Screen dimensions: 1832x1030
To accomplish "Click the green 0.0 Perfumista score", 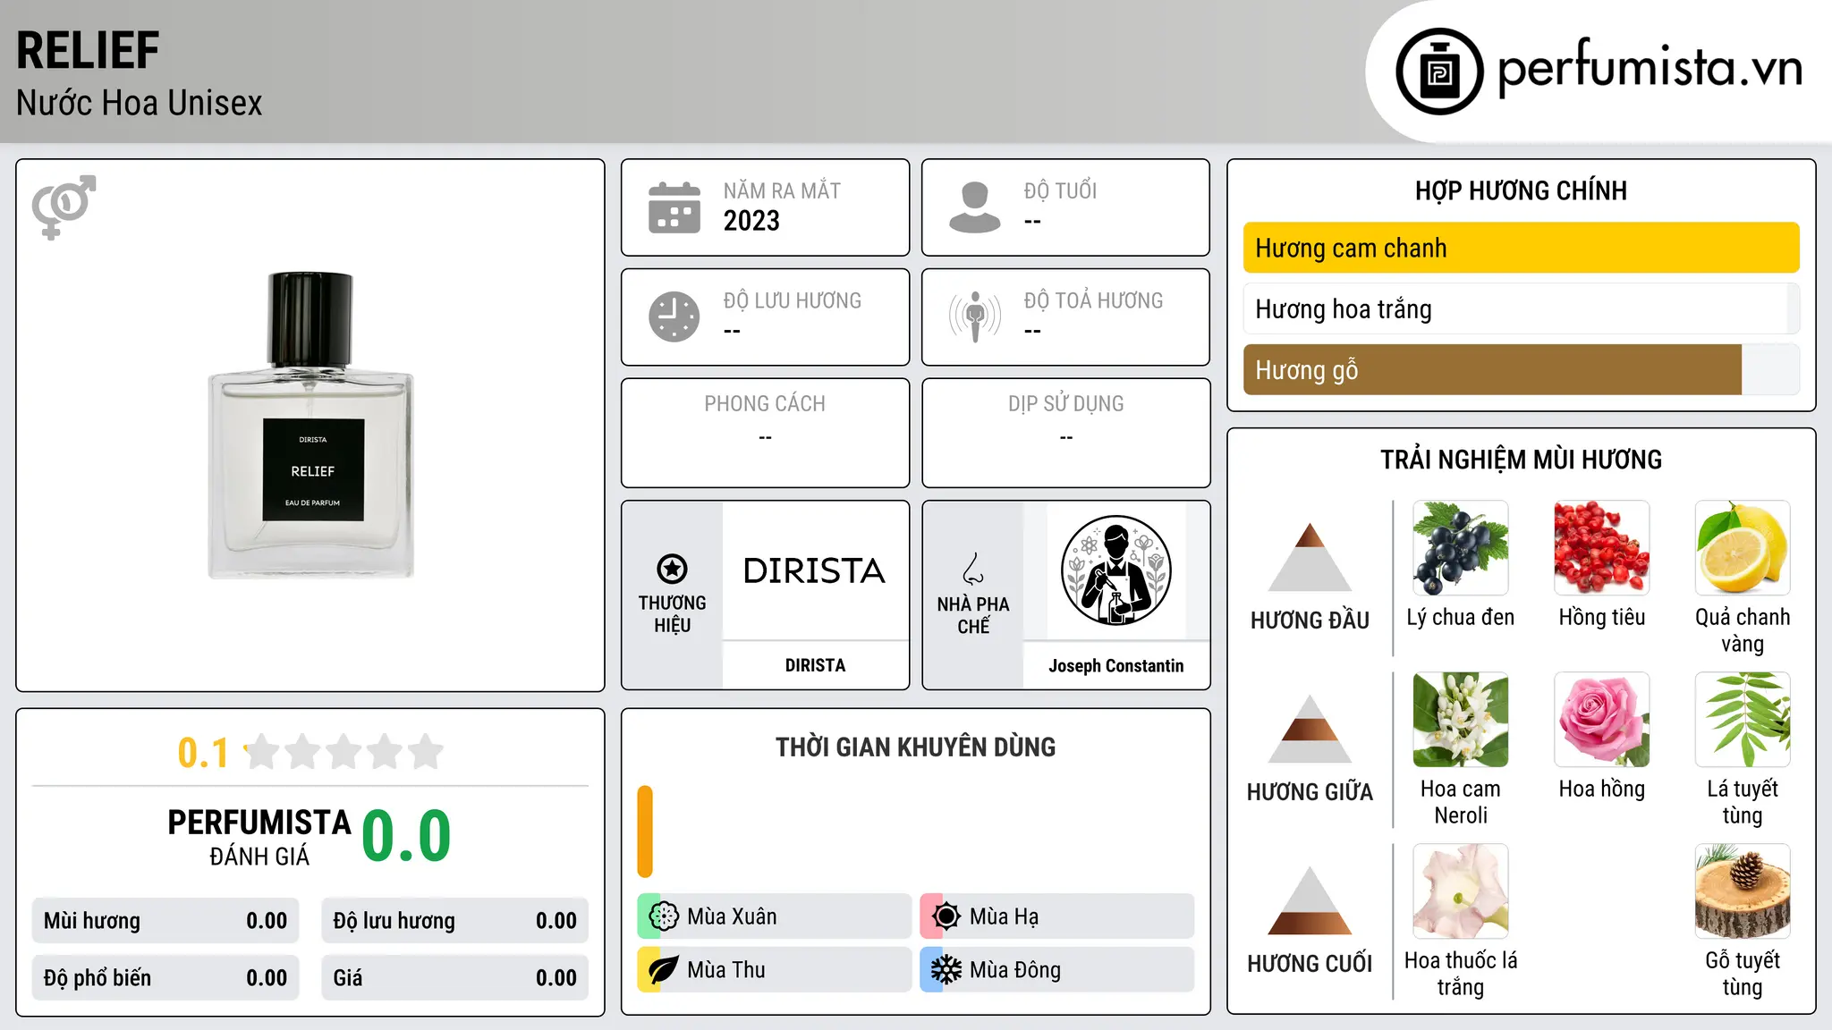I will point(406,836).
